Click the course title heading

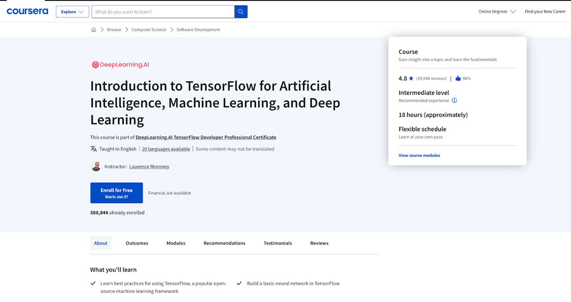point(215,103)
